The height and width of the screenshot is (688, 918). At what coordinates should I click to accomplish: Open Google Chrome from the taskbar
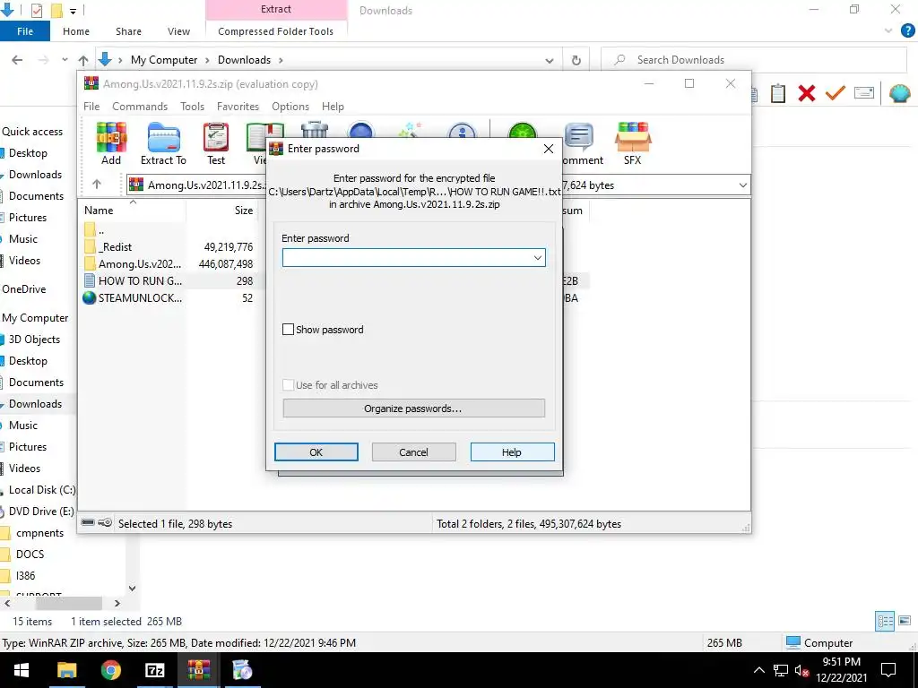(x=110, y=670)
